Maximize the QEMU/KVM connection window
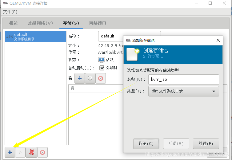Viewport: 232px width, 160px height. click(x=210, y=3)
